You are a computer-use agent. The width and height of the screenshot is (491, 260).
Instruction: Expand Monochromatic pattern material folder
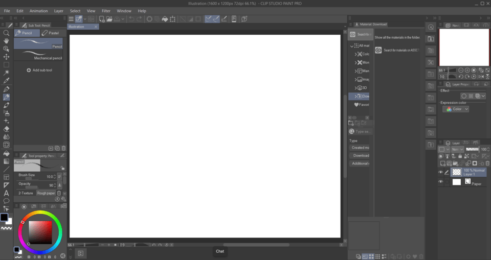[x=356, y=63]
